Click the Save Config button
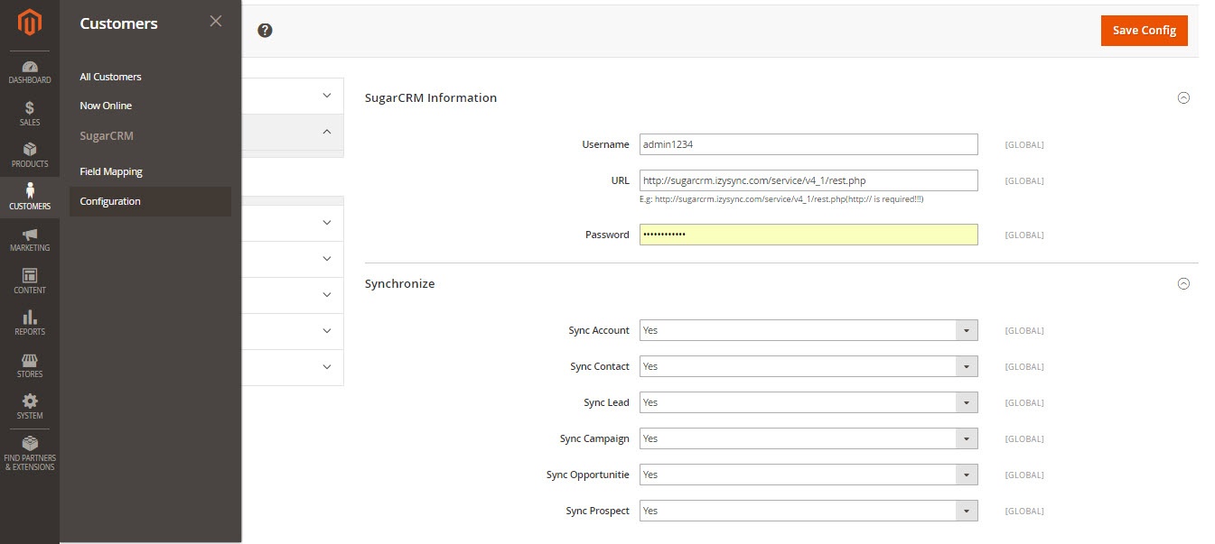The image size is (1215, 544). [1144, 30]
